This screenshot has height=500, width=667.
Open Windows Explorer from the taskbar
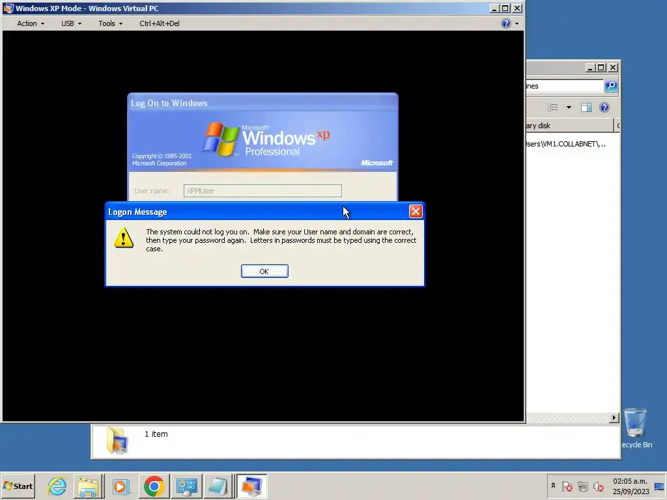tap(88, 486)
